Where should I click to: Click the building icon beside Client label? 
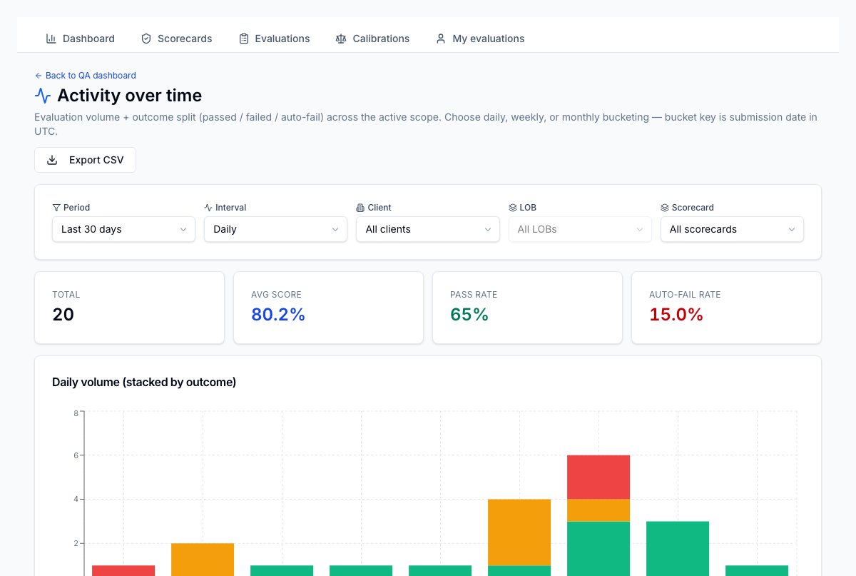[x=360, y=208]
